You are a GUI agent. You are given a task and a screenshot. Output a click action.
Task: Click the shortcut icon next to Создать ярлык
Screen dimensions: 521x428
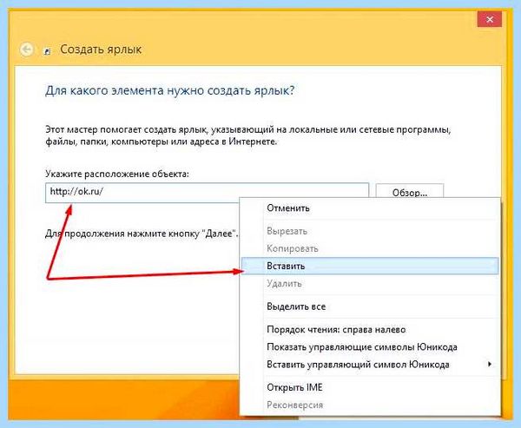point(48,51)
